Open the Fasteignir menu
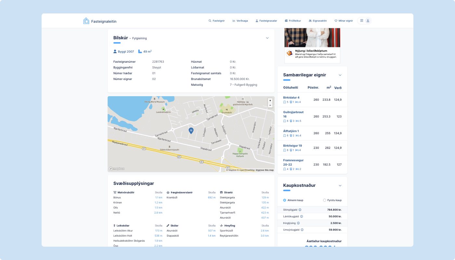The image size is (455, 260). [216, 21]
